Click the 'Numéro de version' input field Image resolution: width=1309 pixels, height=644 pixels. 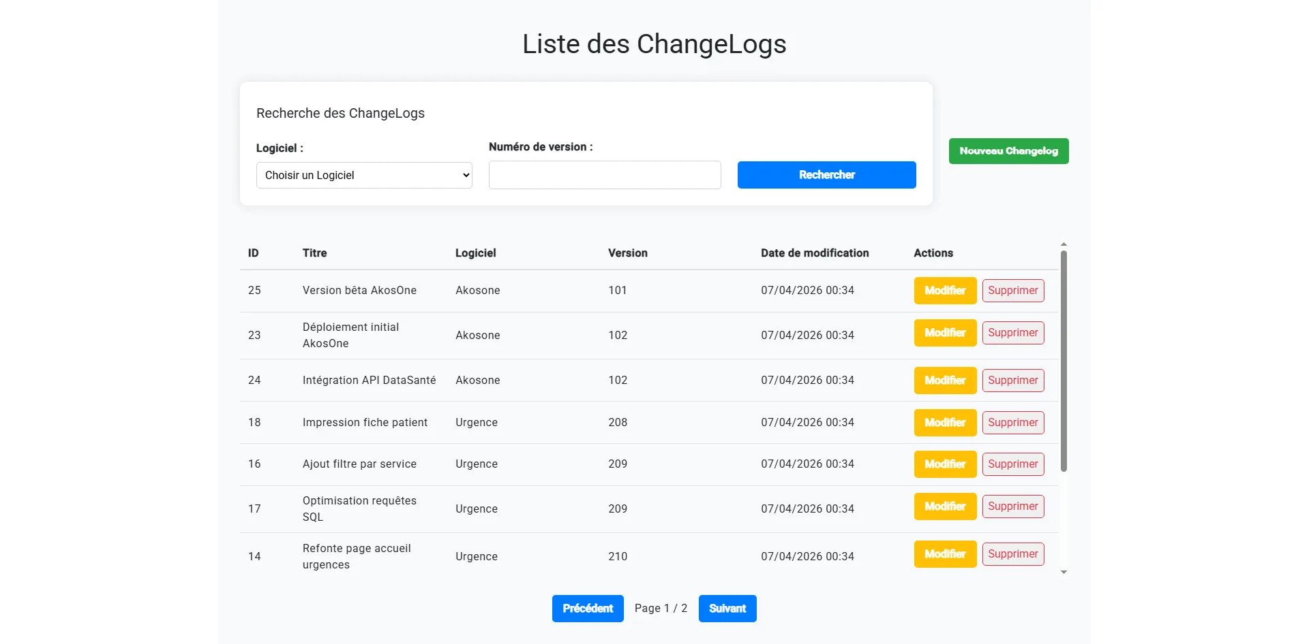tap(604, 175)
